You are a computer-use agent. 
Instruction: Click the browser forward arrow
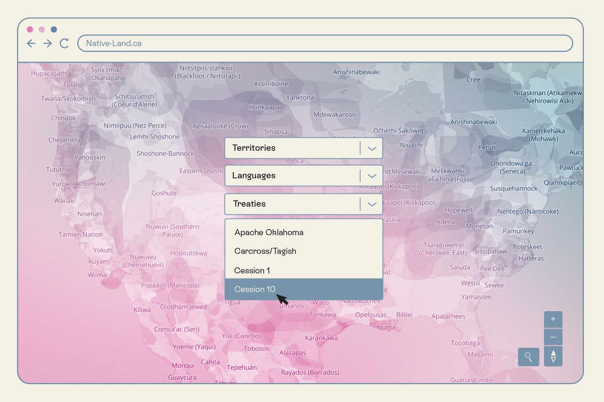48,43
